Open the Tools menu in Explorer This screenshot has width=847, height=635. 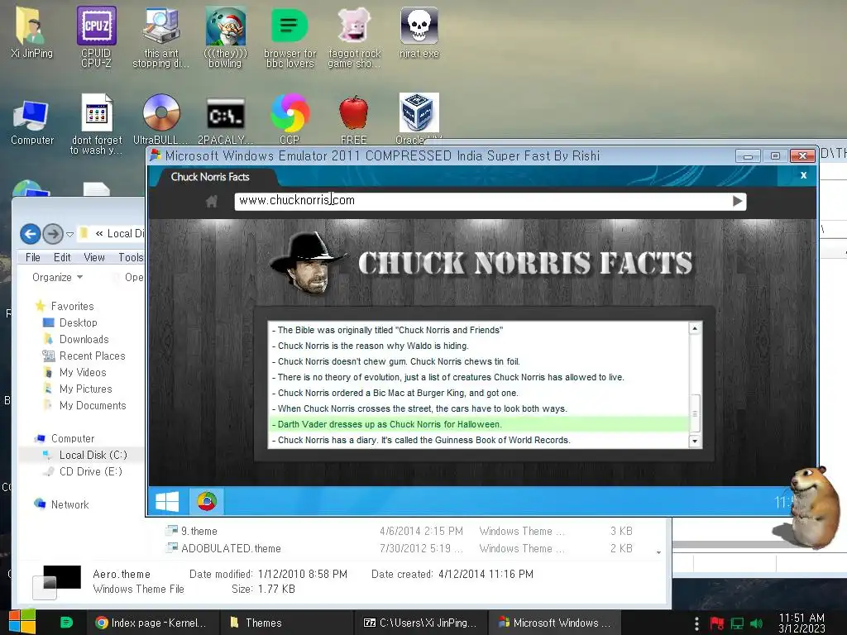point(132,258)
